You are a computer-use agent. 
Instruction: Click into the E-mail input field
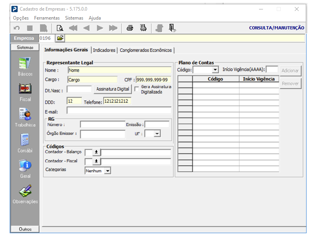(119, 110)
